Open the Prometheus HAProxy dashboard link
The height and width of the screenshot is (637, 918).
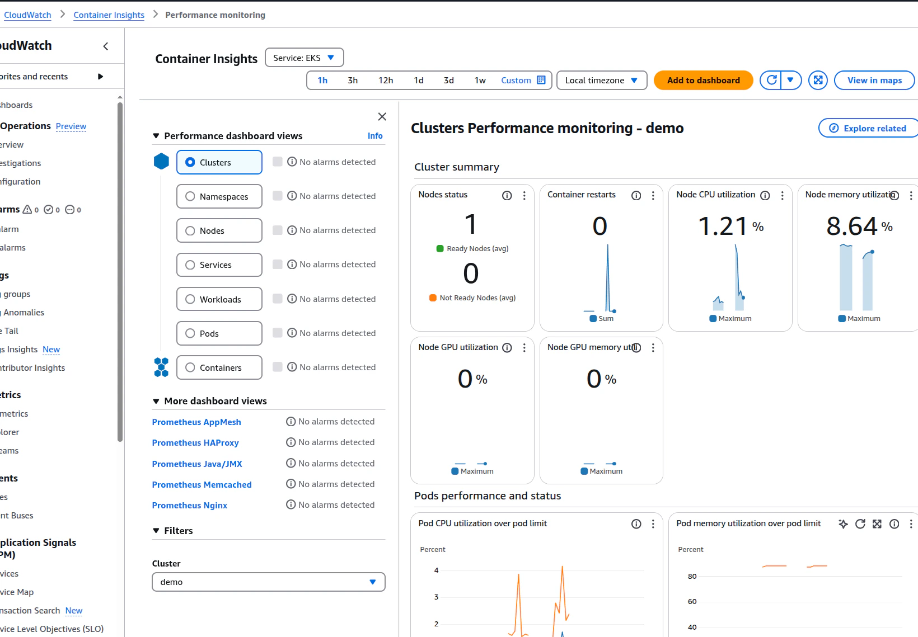(195, 442)
